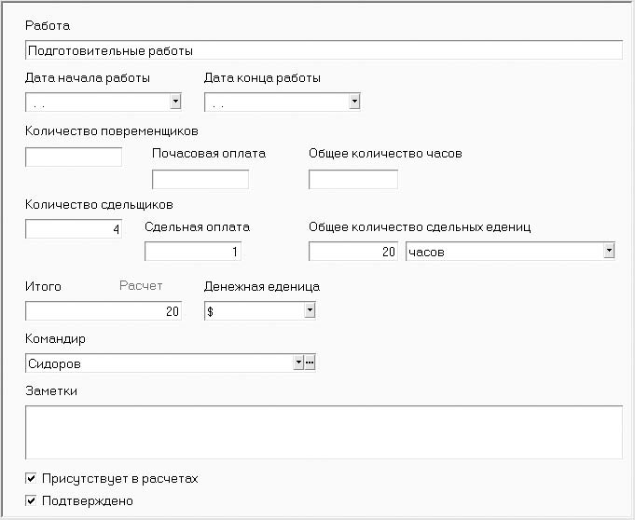Click the Почасовая оплата input field
The image size is (635, 520).
coord(200,179)
